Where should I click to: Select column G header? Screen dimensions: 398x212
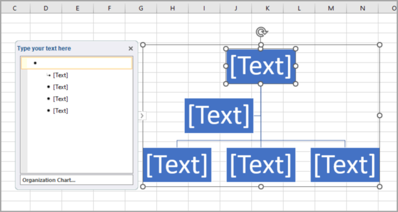tap(141, 9)
